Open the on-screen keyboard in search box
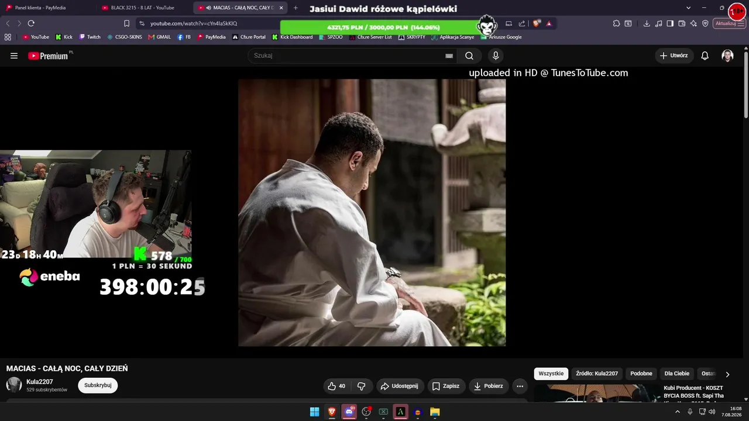The width and height of the screenshot is (749, 421). tap(449, 56)
